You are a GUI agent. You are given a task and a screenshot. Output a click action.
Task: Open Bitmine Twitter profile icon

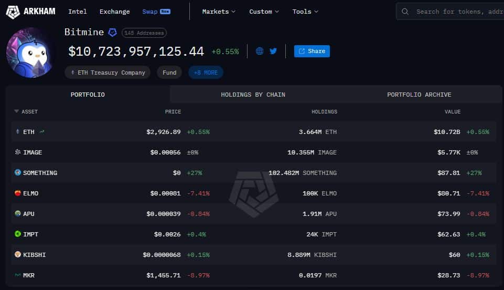(273, 51)
